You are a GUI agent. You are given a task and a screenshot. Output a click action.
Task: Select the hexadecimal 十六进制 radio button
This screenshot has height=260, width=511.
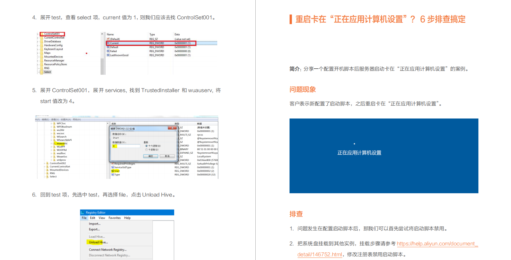tap(147, 146)
